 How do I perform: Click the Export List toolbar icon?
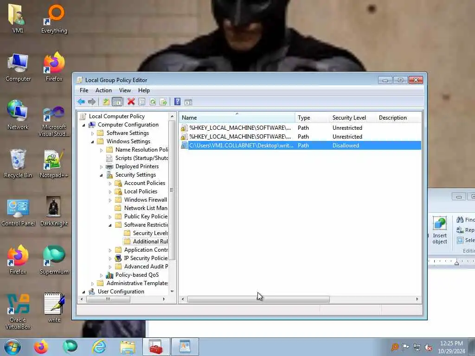163,102
